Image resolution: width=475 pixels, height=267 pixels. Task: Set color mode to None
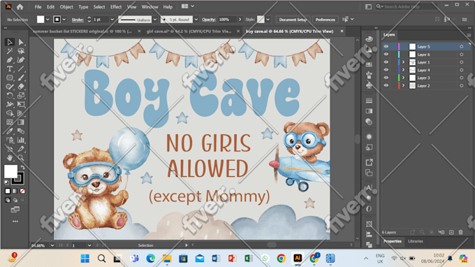pos(22,191)
